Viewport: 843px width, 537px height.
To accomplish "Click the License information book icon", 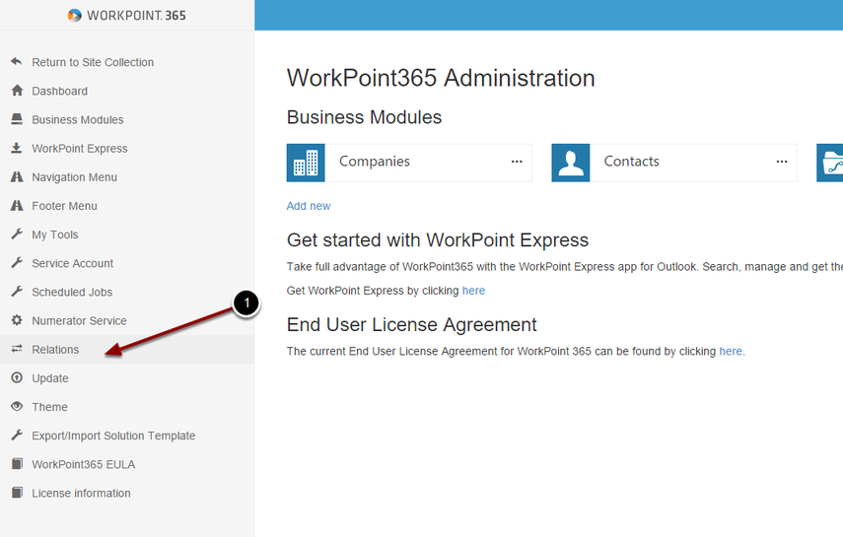I will (x=17, y=493).
